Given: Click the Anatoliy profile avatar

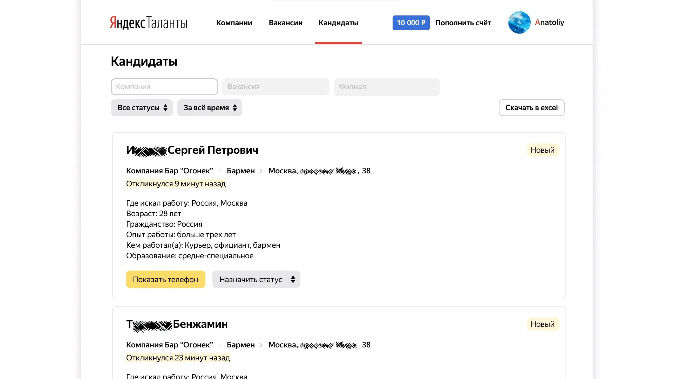Looking at the screenshot, I should (519, 22).
